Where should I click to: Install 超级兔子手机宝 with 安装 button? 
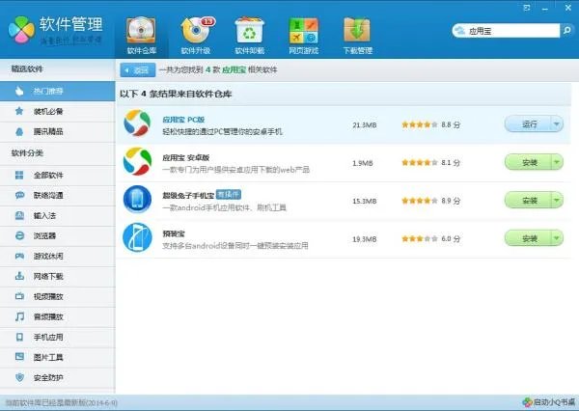coord(528,201)
